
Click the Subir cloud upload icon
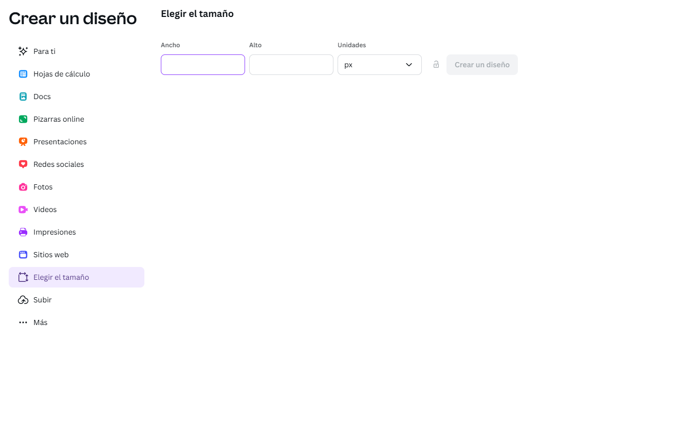(23, 300)
